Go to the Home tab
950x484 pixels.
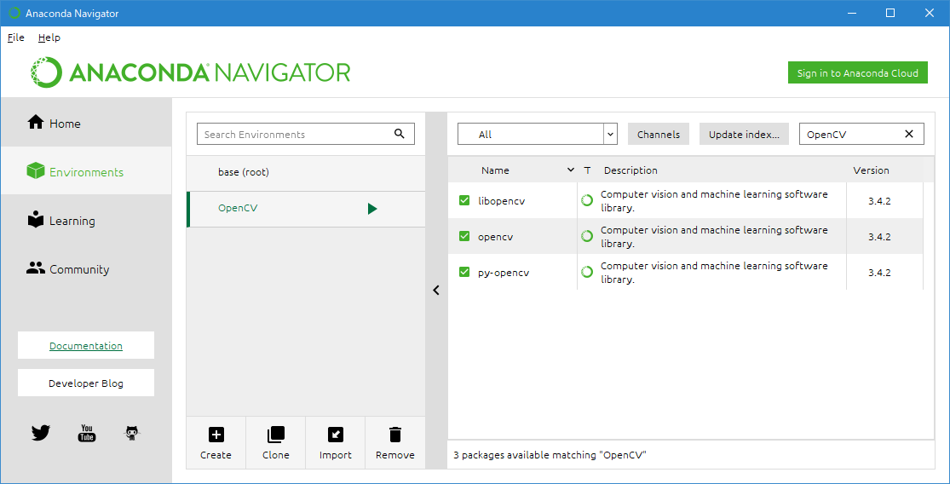86,123
